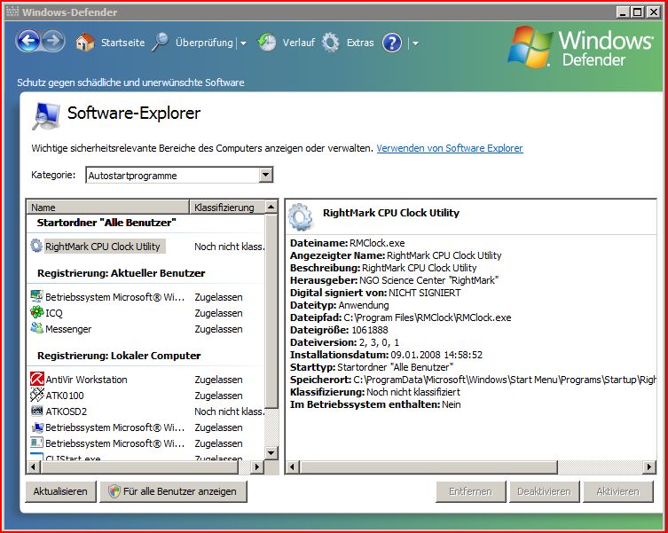668x533 pixels.
Task: Select Überprüfung in the toolbar
Action: click(x=204, y=43)
